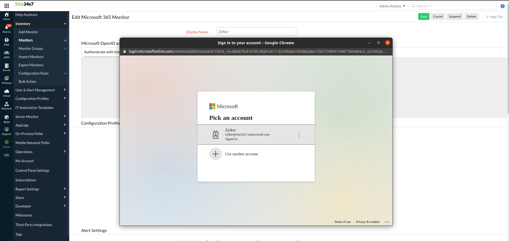Open the Admin Actions dropdown
Image resolution: width=509 pixels, height=241 pixels.
pos(392,6)
